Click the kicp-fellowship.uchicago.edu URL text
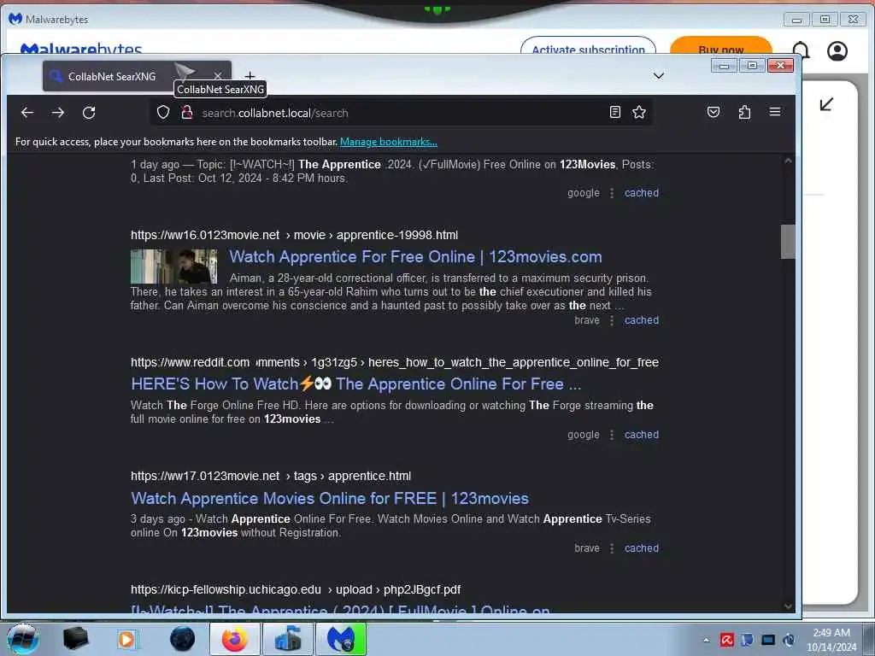875x656 pixels. pyautogui.click(x=296, y=589)
